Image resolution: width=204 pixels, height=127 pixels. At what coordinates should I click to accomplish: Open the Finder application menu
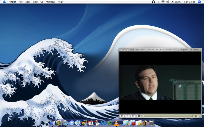(12, 2)
